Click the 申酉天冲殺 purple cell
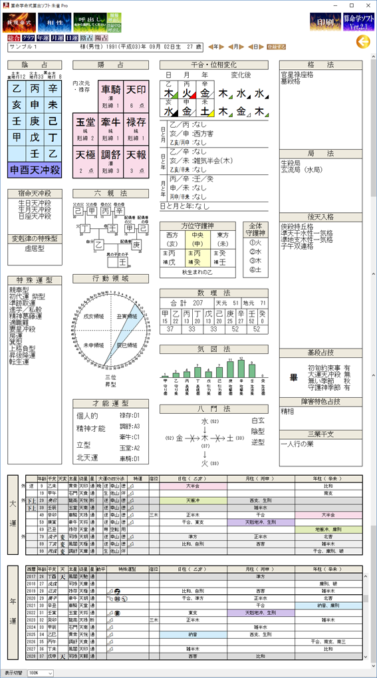 (x=35, y=170)
